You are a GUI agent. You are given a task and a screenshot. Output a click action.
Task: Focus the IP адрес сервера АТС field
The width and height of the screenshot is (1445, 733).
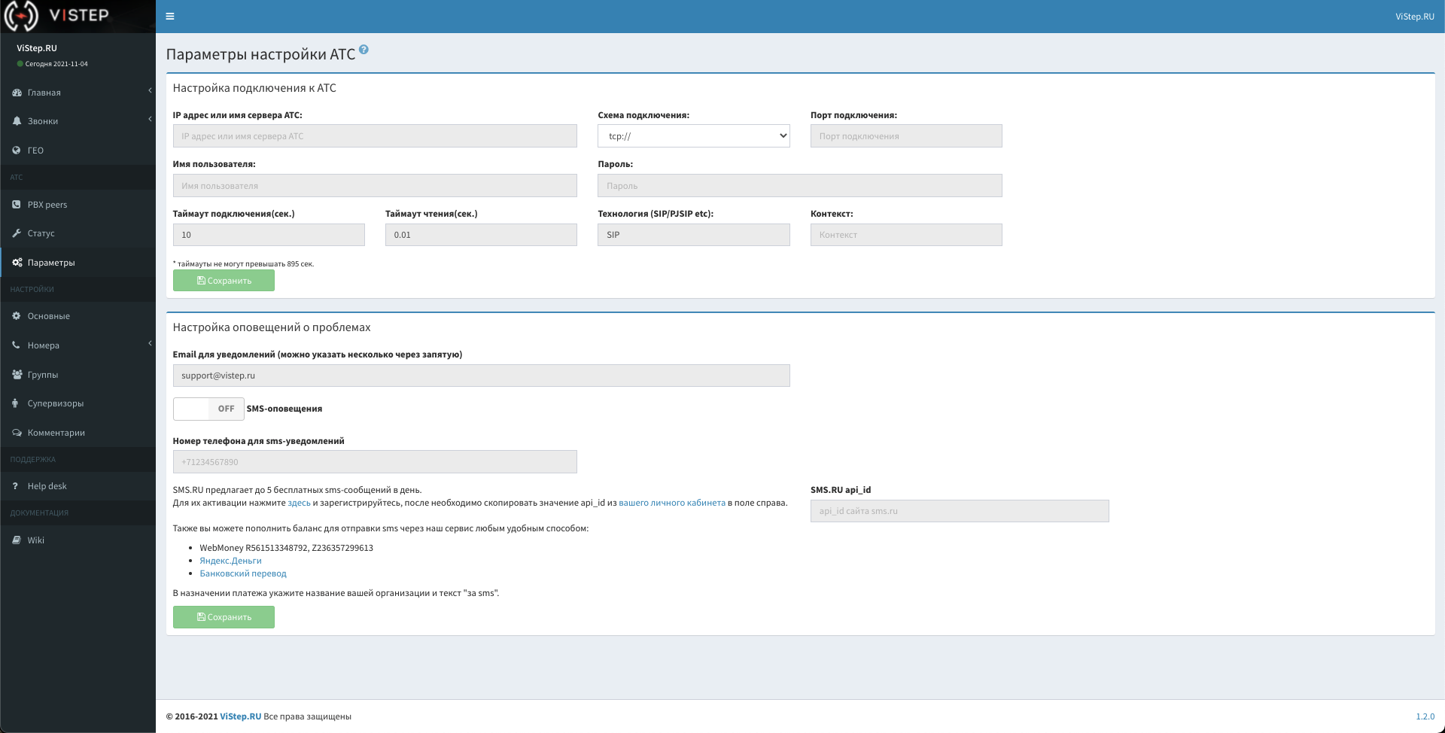[x=374, y=136]
